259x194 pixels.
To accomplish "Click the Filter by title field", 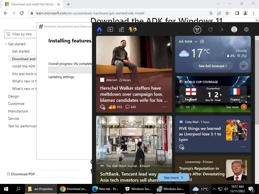I will tap(20, 34).
